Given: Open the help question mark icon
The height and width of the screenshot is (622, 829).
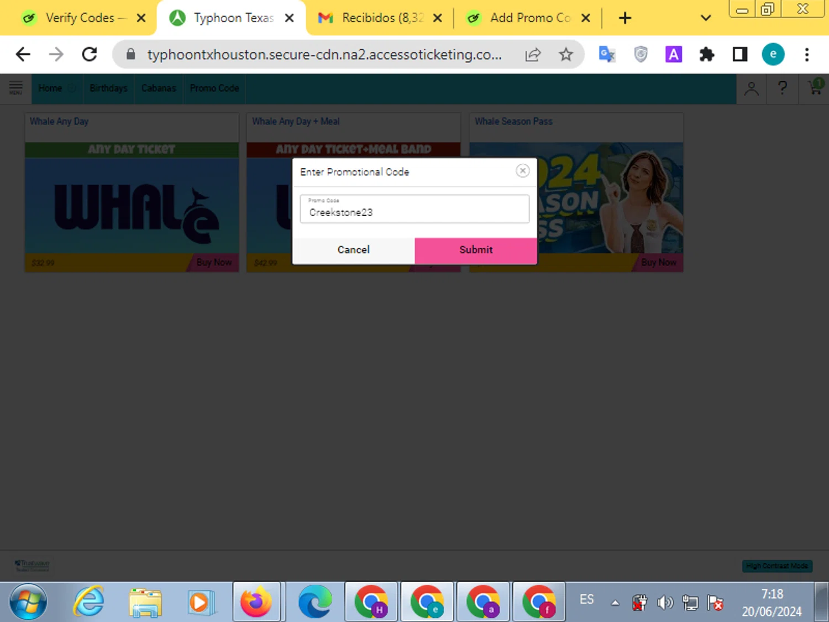Looking at the screenshot, I should click(x=782, y=88).
